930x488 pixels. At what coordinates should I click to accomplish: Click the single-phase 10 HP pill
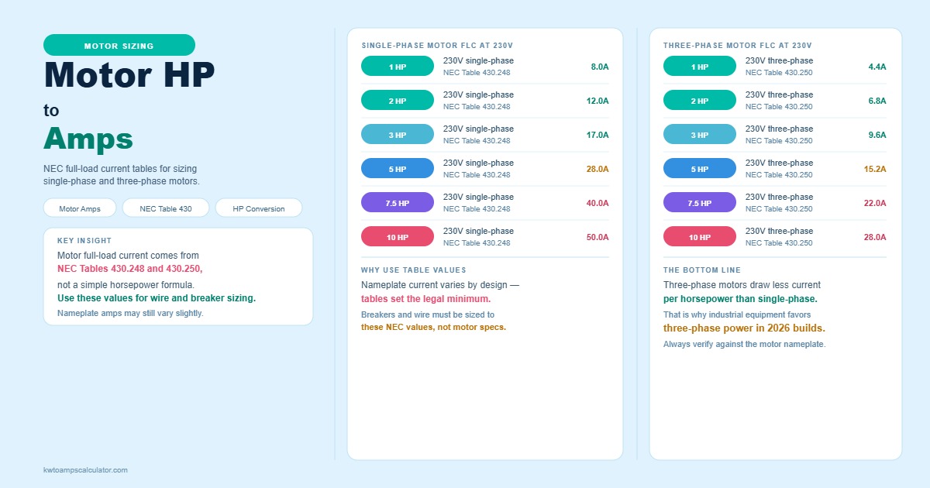[398, 237]
